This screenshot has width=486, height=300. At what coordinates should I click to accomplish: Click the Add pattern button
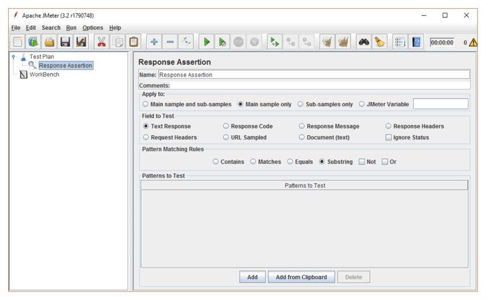[x=253, y=277]
